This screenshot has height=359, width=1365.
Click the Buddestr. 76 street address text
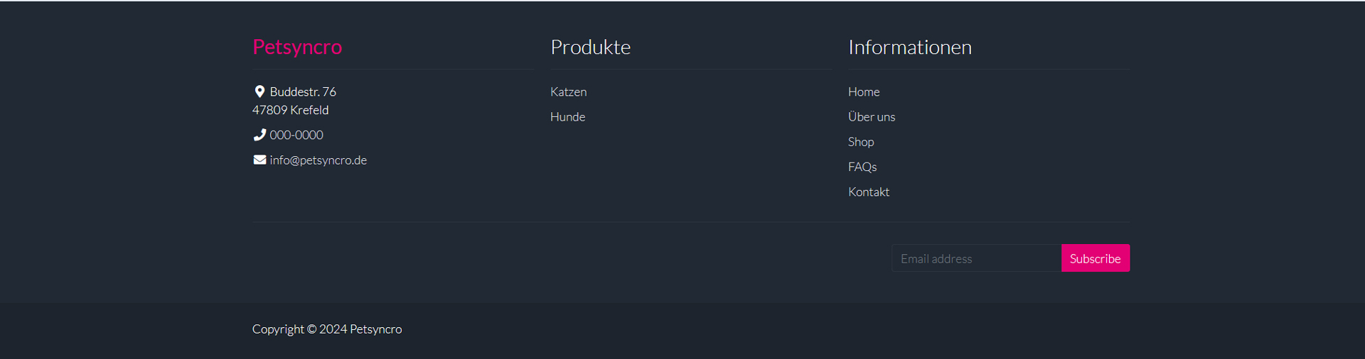303,92
